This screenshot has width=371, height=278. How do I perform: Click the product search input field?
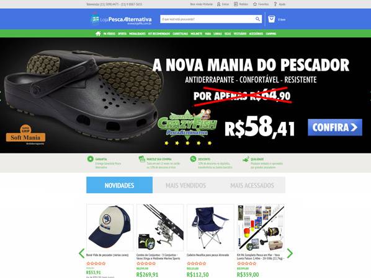click(x=207, y=19)
